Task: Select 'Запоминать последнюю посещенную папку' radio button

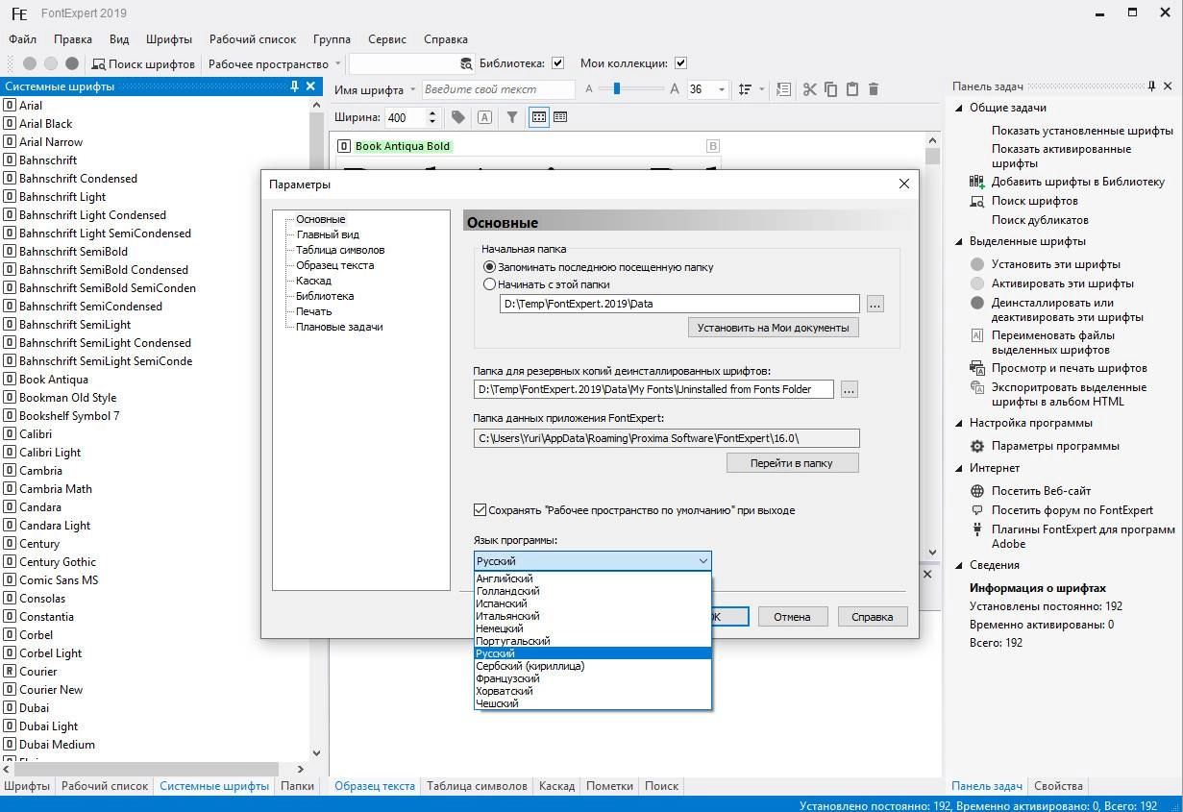Action: (x=490, y=267)
